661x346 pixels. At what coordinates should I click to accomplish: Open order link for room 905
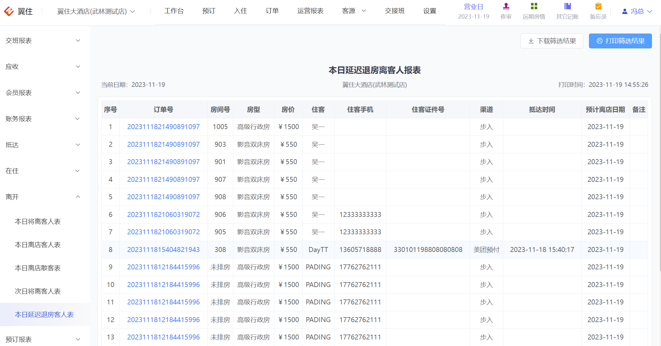pos(163,232)
